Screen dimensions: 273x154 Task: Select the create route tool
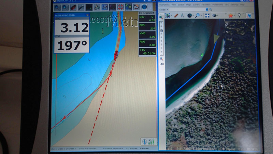[97, 8]
